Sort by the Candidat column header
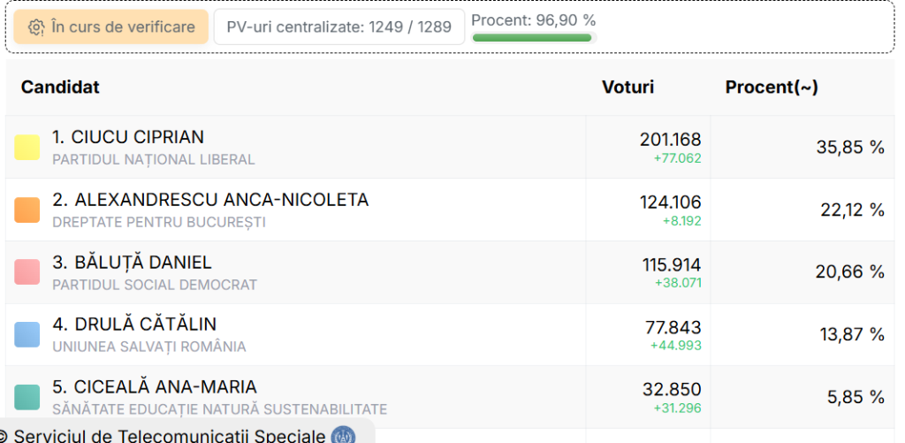Image resolution: width=905 pixels, height=443 pixels. tap(60, 87)
